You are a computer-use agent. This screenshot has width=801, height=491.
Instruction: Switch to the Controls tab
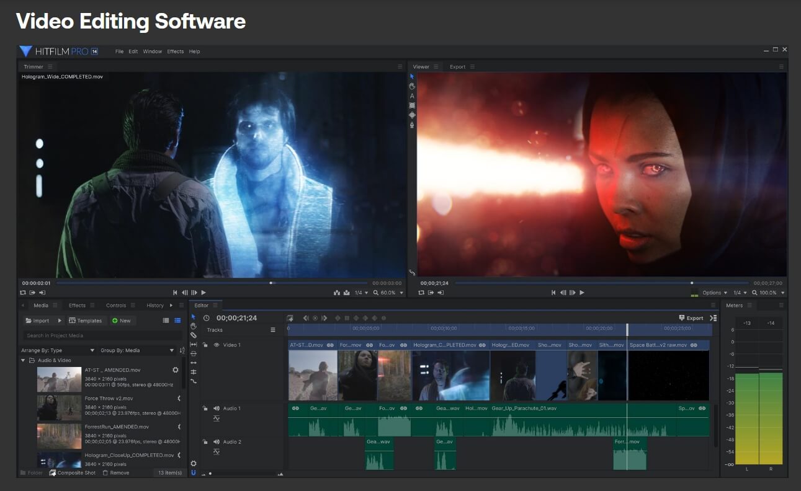coord(116,306)
